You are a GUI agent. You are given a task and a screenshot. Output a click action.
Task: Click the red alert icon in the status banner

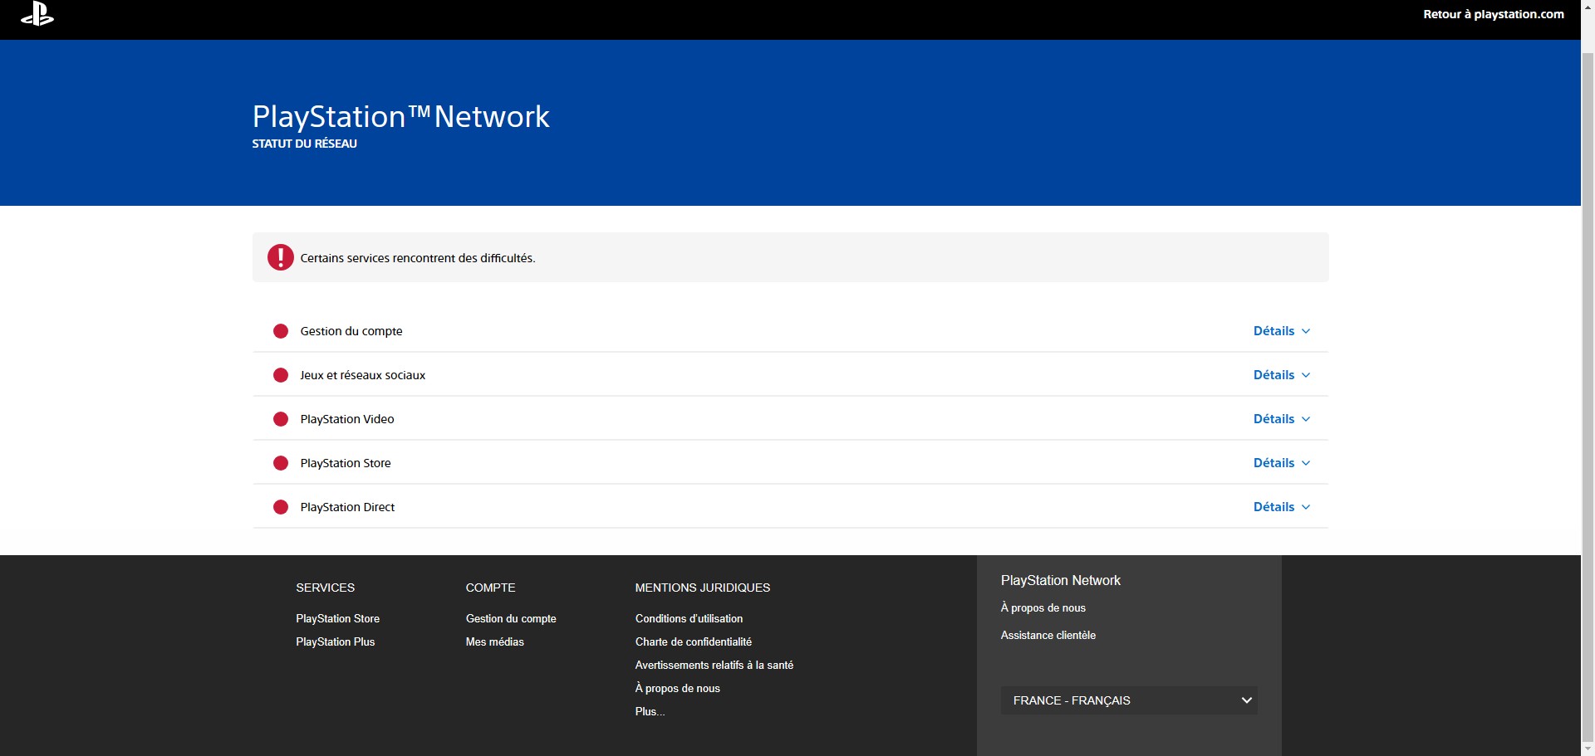coord(280,257)
